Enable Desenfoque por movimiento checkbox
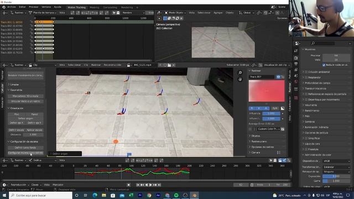This screenshot has width=354, height=199. click(x=306, y=99)
